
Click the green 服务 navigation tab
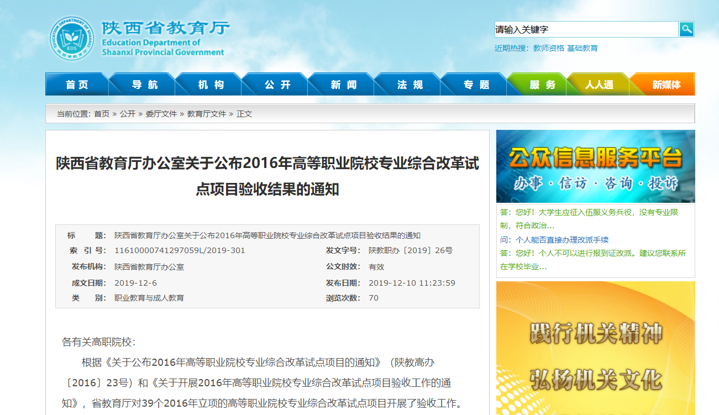(542, 85)
